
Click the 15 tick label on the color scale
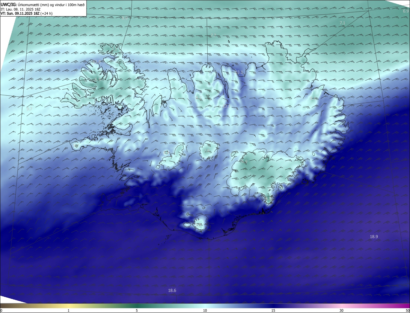pos(273,310)
